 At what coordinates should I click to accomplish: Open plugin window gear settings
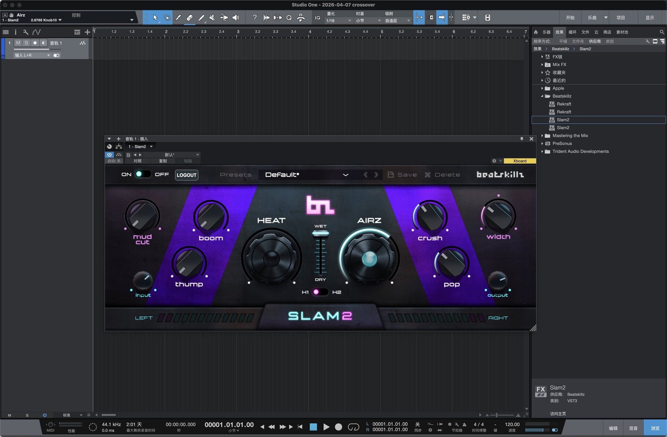coord(494,161)
